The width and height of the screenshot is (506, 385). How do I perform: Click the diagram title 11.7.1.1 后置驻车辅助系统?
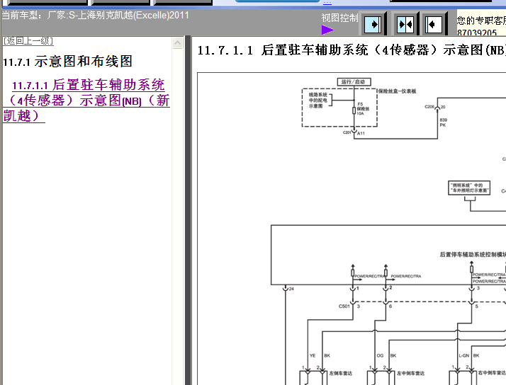pyautogui.click(x=351, y=50)
